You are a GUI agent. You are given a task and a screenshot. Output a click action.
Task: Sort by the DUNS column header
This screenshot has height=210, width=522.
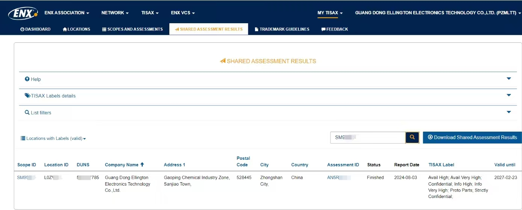[x=83, y=165]
